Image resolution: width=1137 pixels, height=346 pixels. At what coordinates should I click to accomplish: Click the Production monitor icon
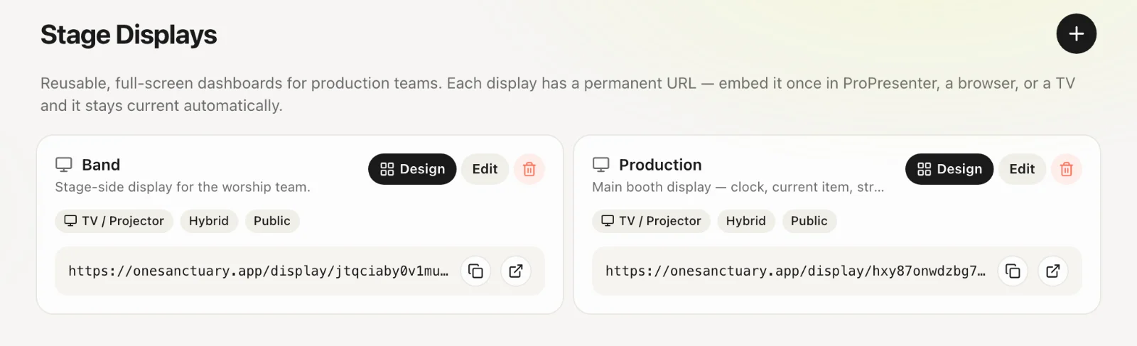point(601,165)
